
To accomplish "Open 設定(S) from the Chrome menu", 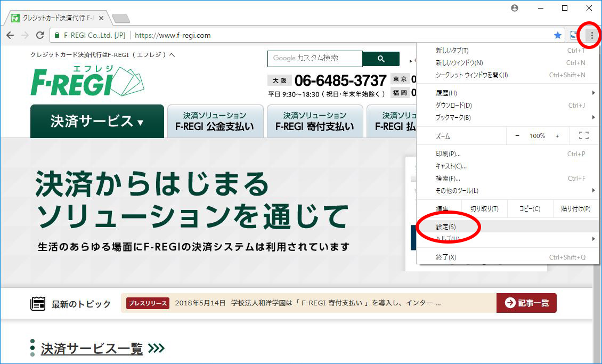I will [x=508, y=227].
